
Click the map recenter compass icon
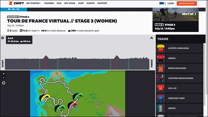(3, 83)
